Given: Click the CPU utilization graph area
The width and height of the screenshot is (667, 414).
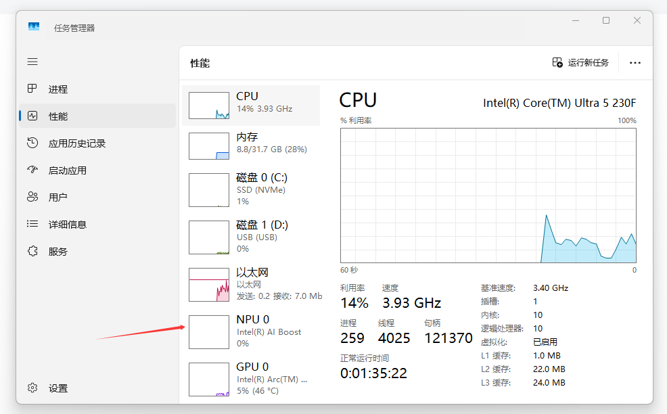Looking at the screenshot, I should click(488, 195).
